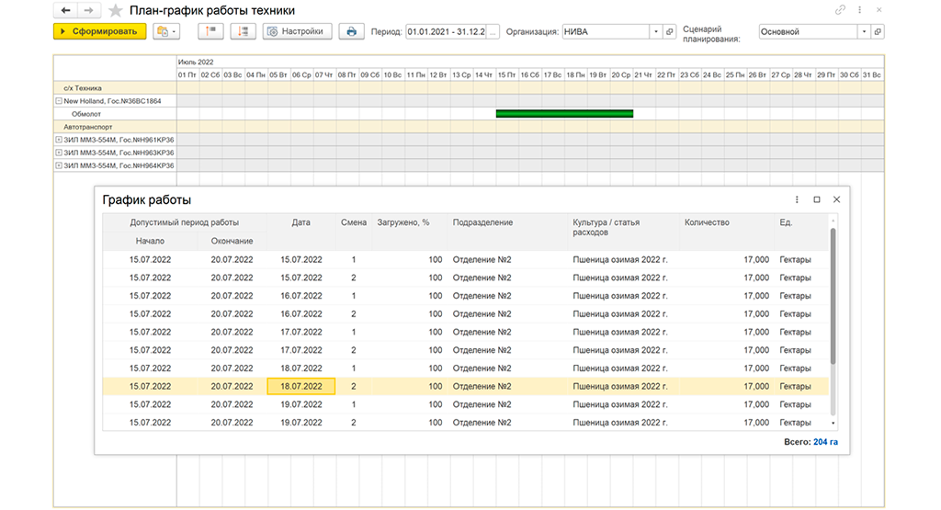The height and width of the screenshot is (510, 941).
Task: Open the save report variant dropdown
Action: (x=165, y=31)
